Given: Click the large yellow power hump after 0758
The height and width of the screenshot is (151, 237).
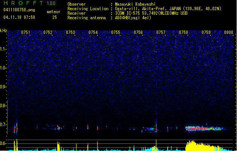Looking at the screenshot, I should (203, 146).
